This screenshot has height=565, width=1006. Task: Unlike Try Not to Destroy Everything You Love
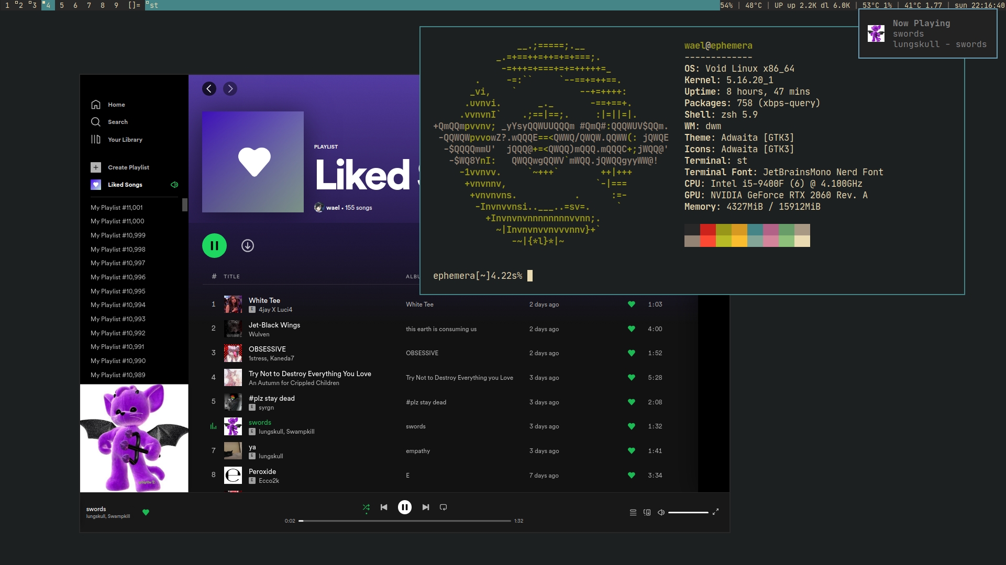click(632, 378)
